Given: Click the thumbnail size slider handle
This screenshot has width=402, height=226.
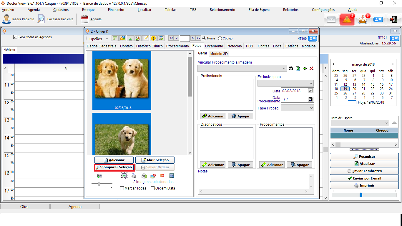Looking at the screenshot, I should click(99, 184).
